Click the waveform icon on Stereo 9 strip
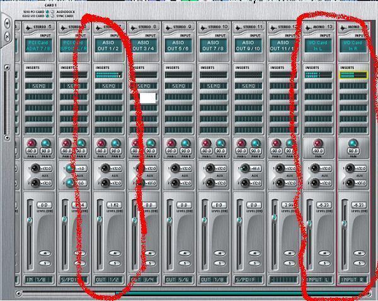 [x=168, y=28]
